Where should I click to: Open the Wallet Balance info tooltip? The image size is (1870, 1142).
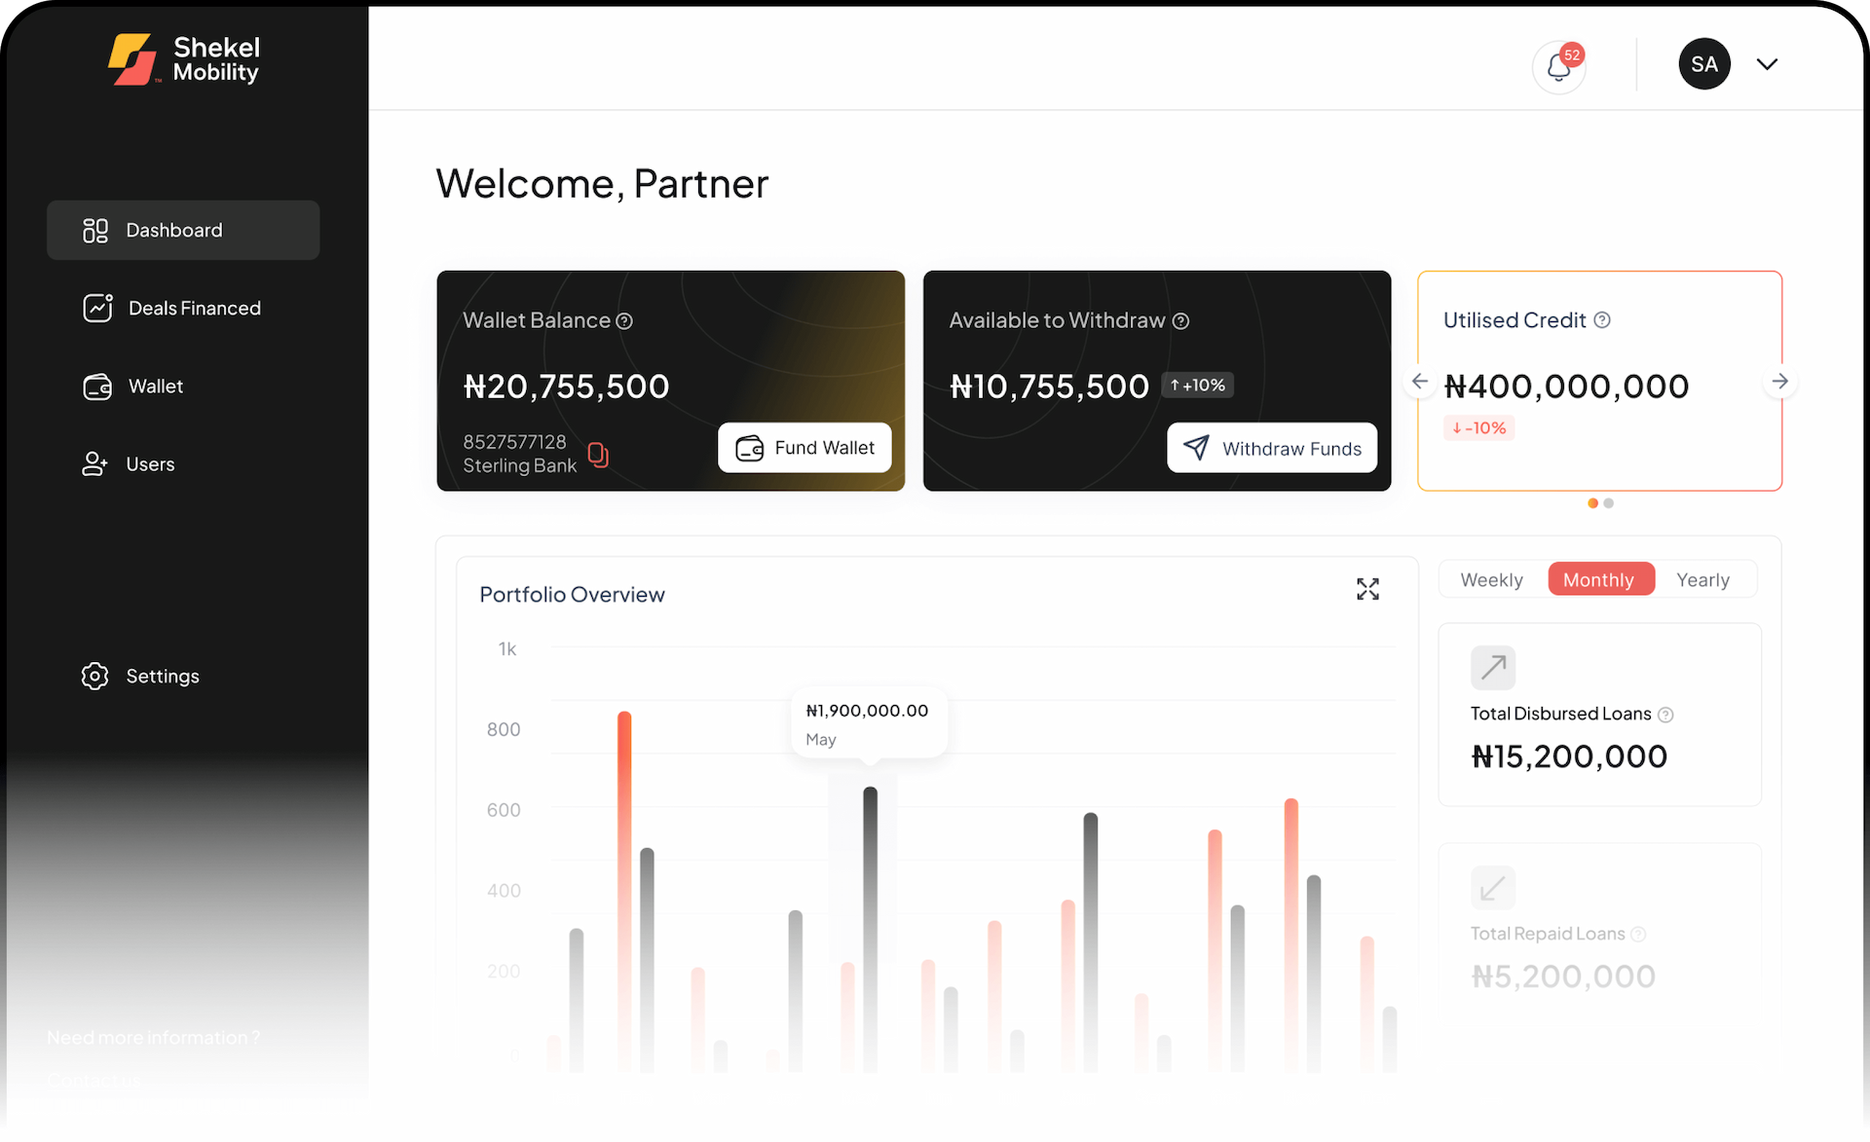pyautogui.click(x=624, y=319)
